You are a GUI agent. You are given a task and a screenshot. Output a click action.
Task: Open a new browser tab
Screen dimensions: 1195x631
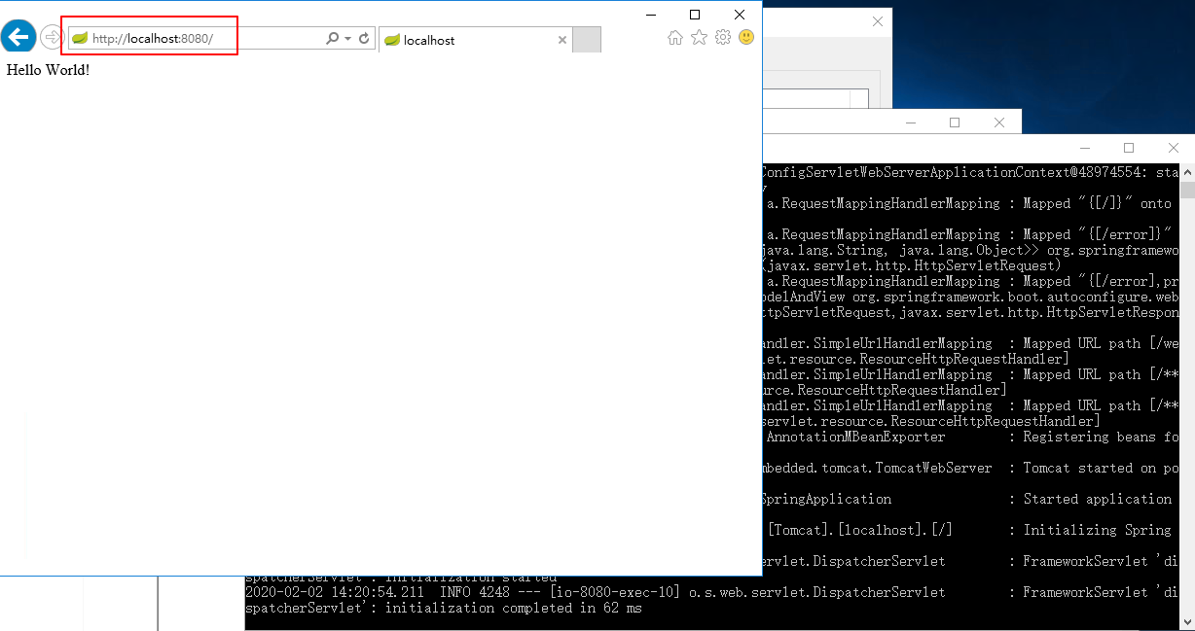click(x=587, y=40)
